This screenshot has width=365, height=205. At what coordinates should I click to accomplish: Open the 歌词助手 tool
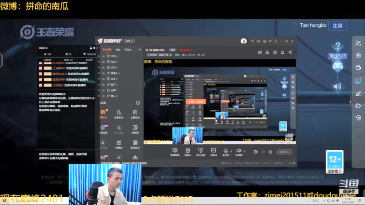click(135, 144)
